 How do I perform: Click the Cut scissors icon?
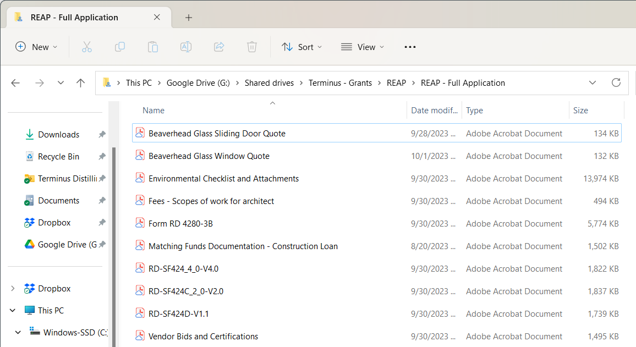tap(86, 47)
